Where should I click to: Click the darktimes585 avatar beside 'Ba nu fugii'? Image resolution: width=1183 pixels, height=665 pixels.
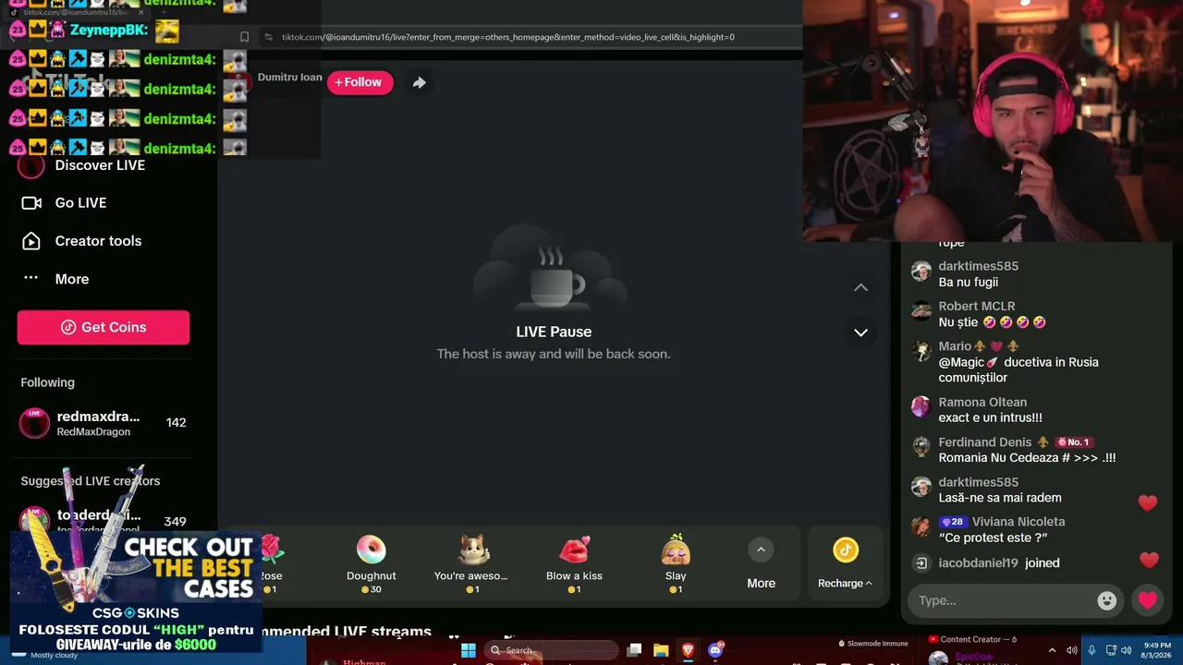[x=921, y=271]
